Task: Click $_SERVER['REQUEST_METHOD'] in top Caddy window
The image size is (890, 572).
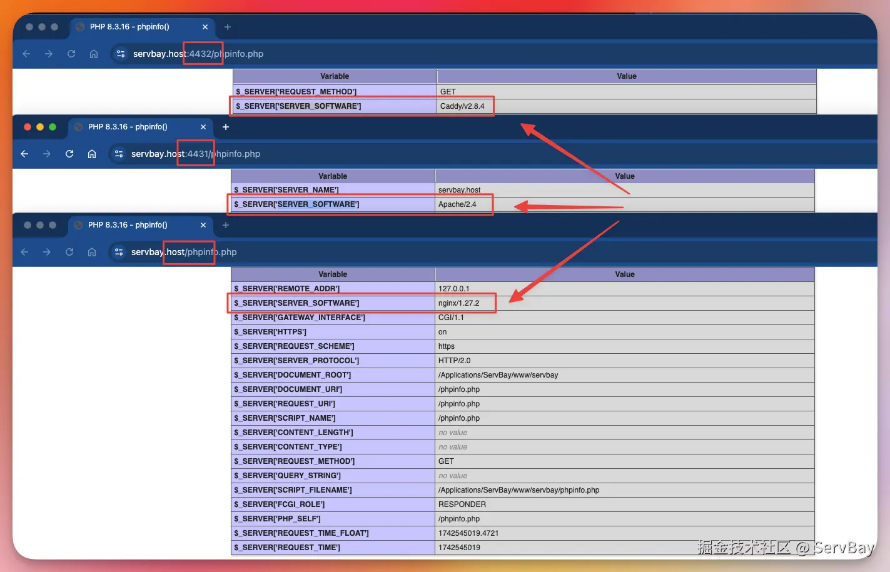Action: click(335, 92)
